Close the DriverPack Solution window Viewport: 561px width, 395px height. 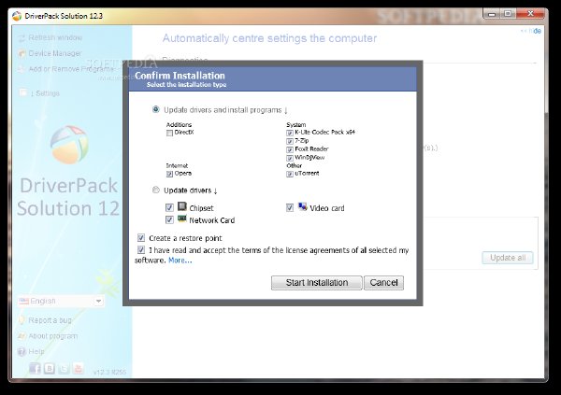click(530, 14)
